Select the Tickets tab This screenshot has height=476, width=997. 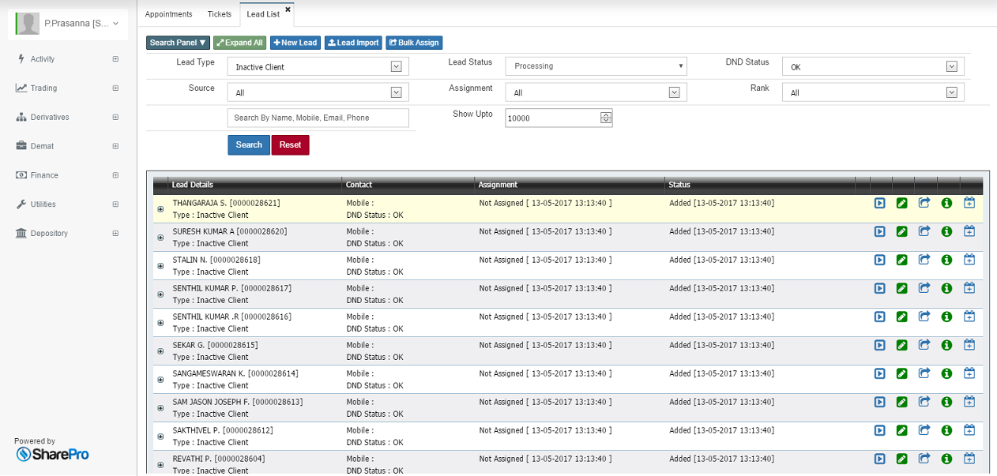[219, 13]
